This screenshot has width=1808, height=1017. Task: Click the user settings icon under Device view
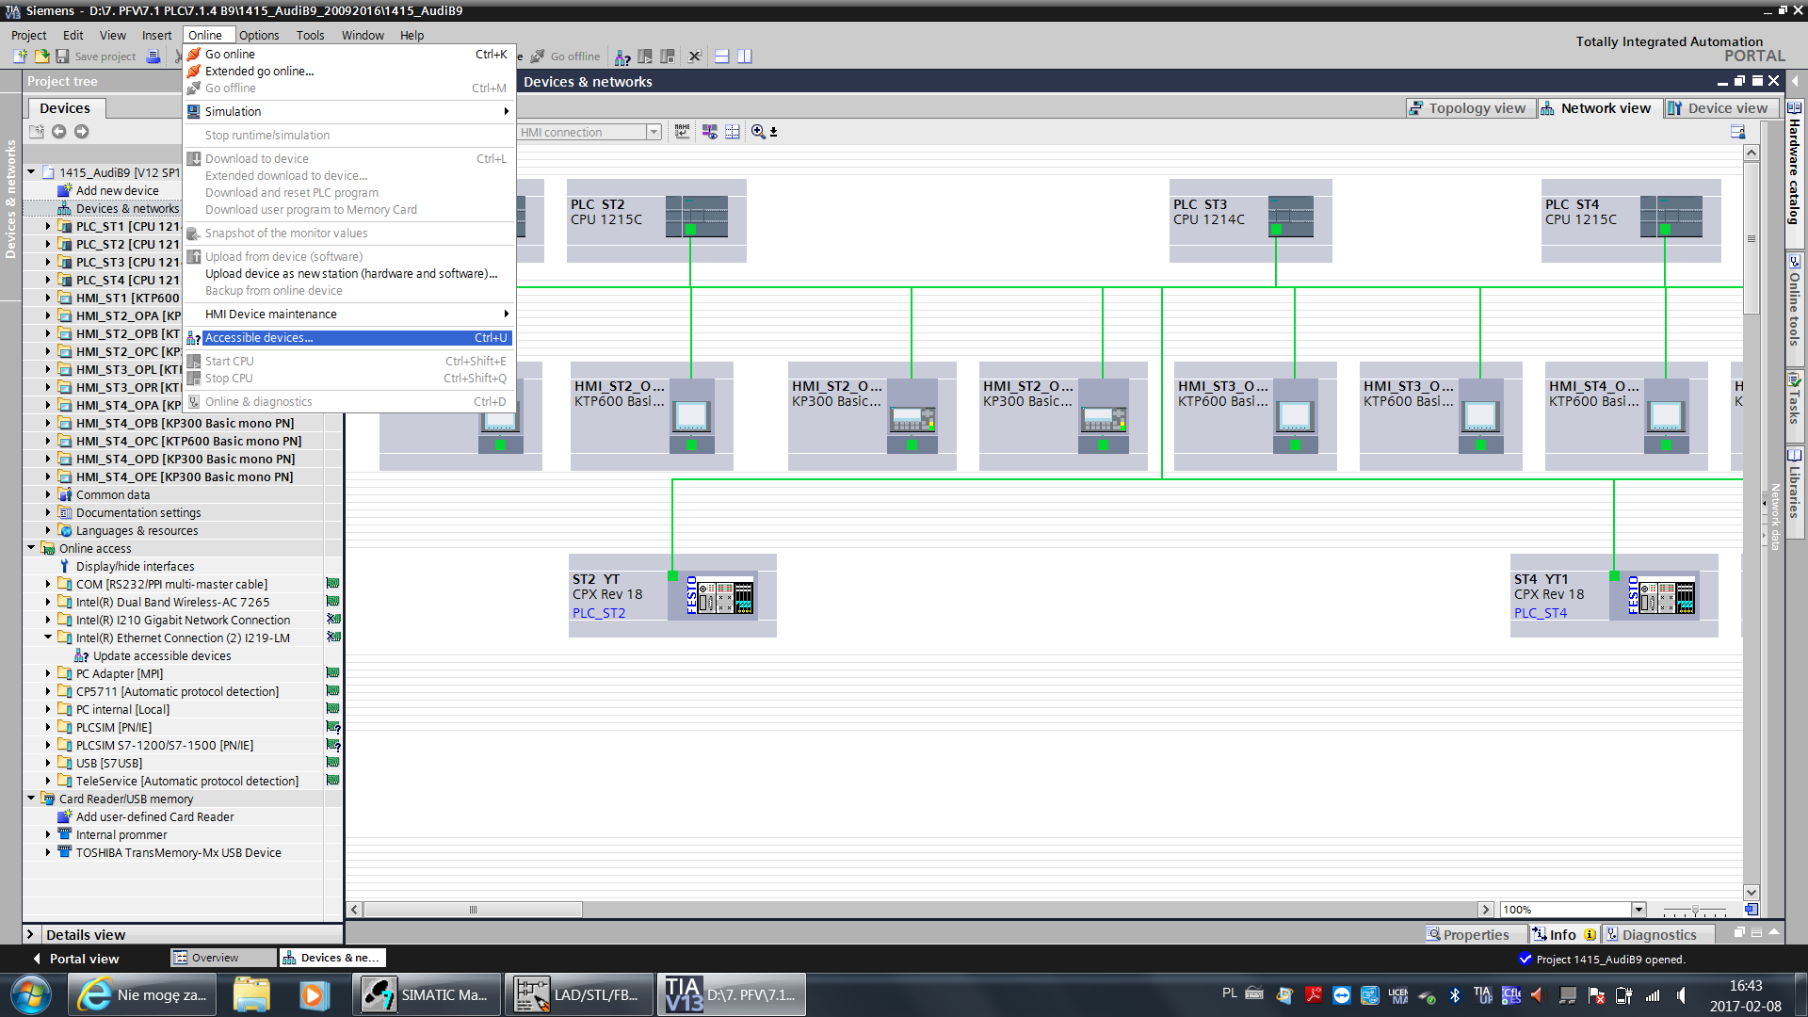tap(1737, 132)
